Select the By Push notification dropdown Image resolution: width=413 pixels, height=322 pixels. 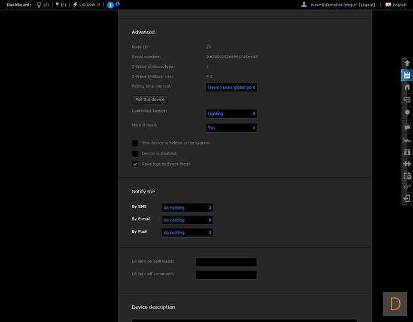187,232
